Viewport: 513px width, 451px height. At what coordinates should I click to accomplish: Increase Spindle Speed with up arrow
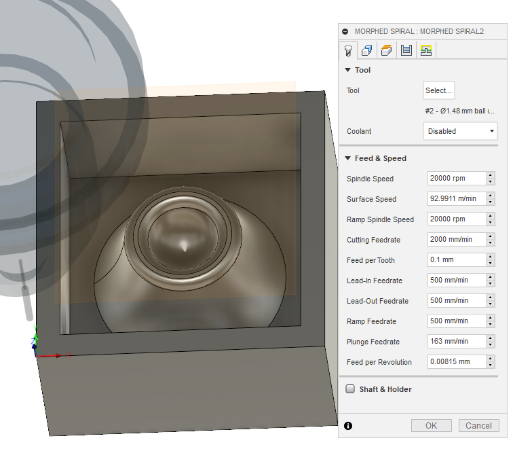click(491, 175)
